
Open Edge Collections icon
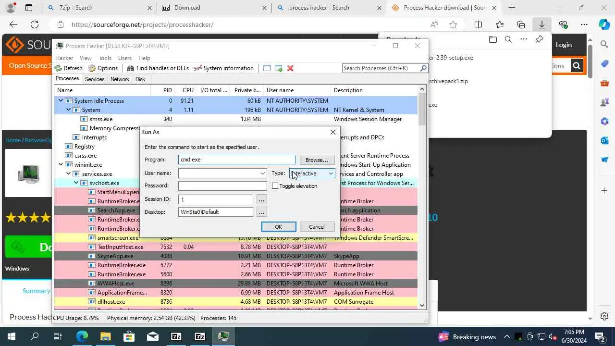(x=521, y=25)
